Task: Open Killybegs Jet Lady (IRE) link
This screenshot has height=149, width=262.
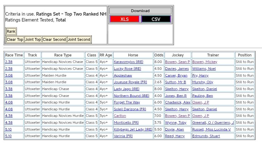Action: tap(133, 129)
